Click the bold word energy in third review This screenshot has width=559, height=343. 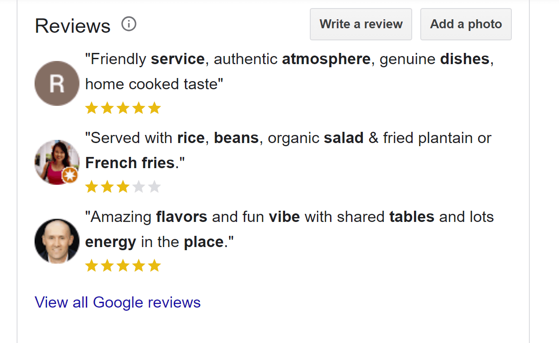click(110, 242)
